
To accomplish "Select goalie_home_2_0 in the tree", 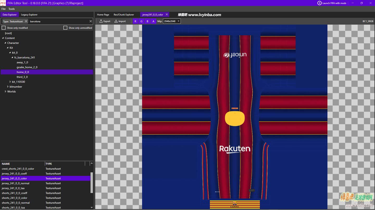I will [x=27, y=67].
